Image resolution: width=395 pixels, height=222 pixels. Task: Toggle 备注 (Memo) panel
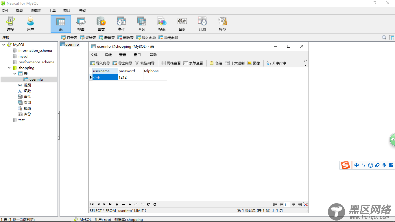(x=216, y=63)
